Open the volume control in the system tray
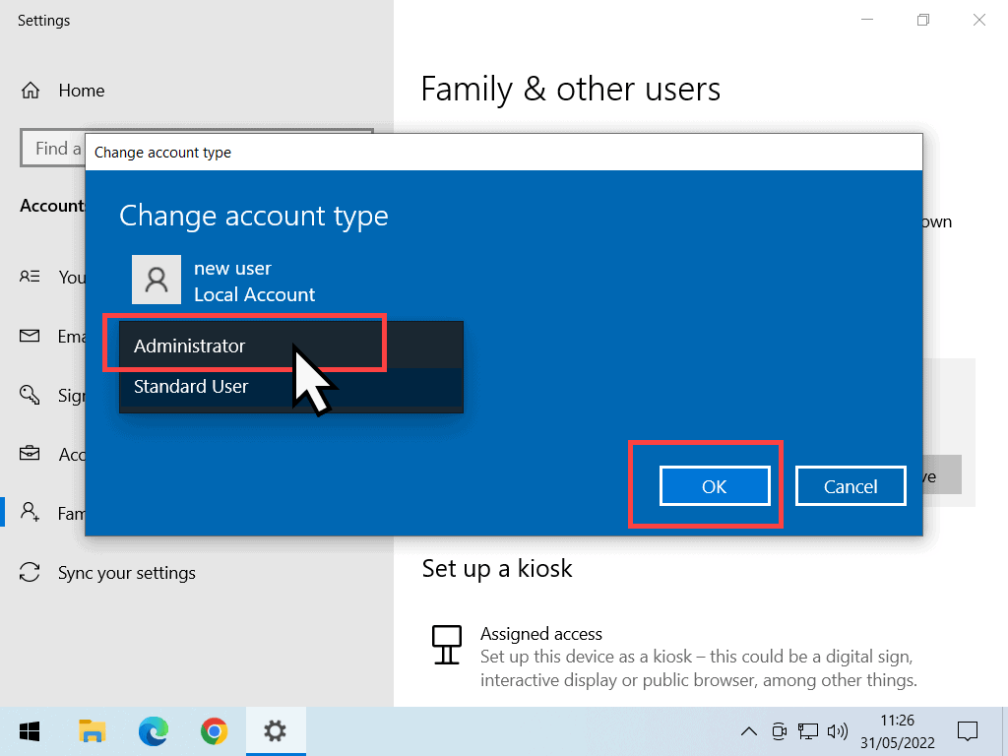Image resolution: width=1008 pixels, height=756 pixels. [838, 731]
